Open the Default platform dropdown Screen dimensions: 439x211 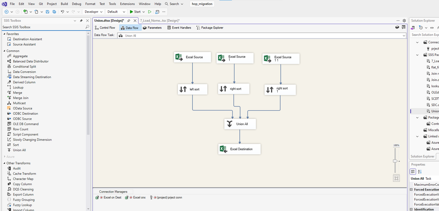[x=116, y=12]
